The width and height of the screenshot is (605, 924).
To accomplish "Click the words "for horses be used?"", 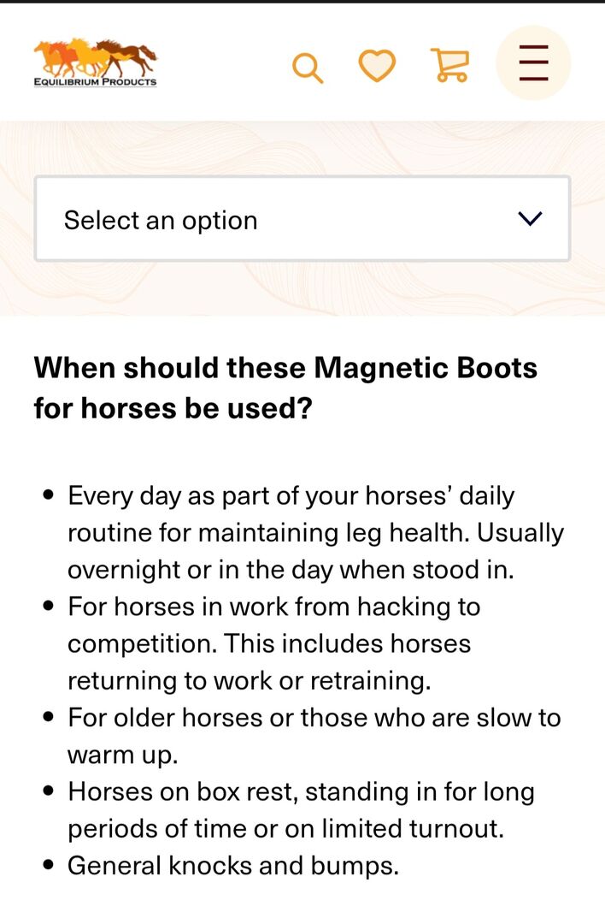I will (173, 408).
